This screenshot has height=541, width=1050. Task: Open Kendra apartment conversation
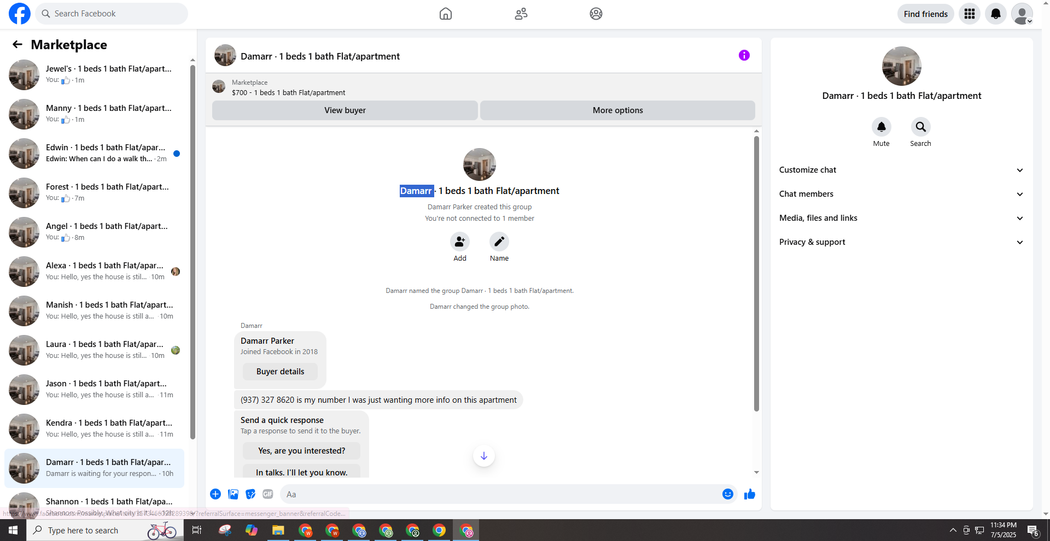[x=95, y=429]
